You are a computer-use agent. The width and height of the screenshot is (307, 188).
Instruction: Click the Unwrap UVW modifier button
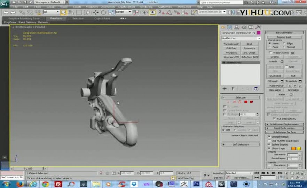click(x=231, y=57)
